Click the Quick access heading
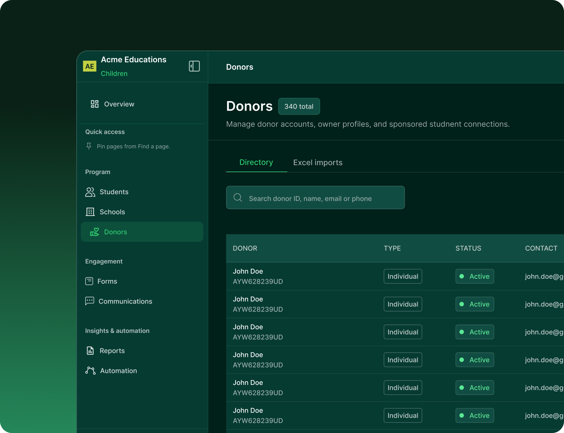The image size is (564, 433). 105,132
